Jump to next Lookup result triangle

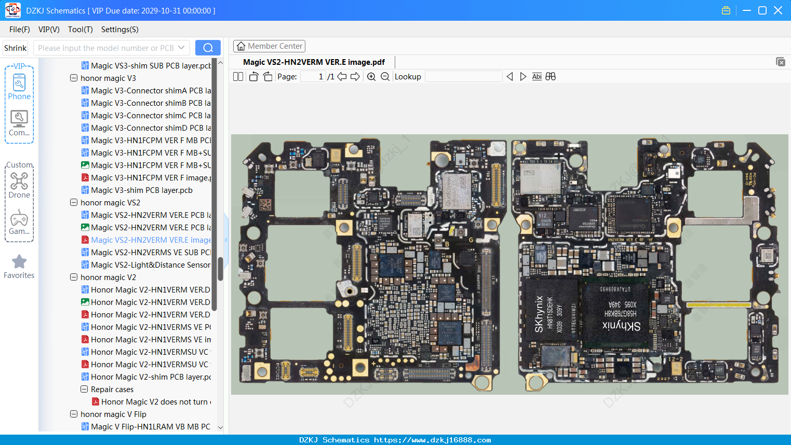[x=523, y=77]
